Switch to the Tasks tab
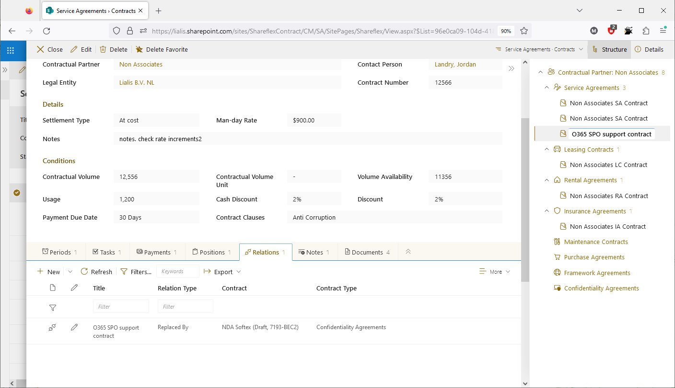Screen dimensions: 675x388 click(107, 252)
